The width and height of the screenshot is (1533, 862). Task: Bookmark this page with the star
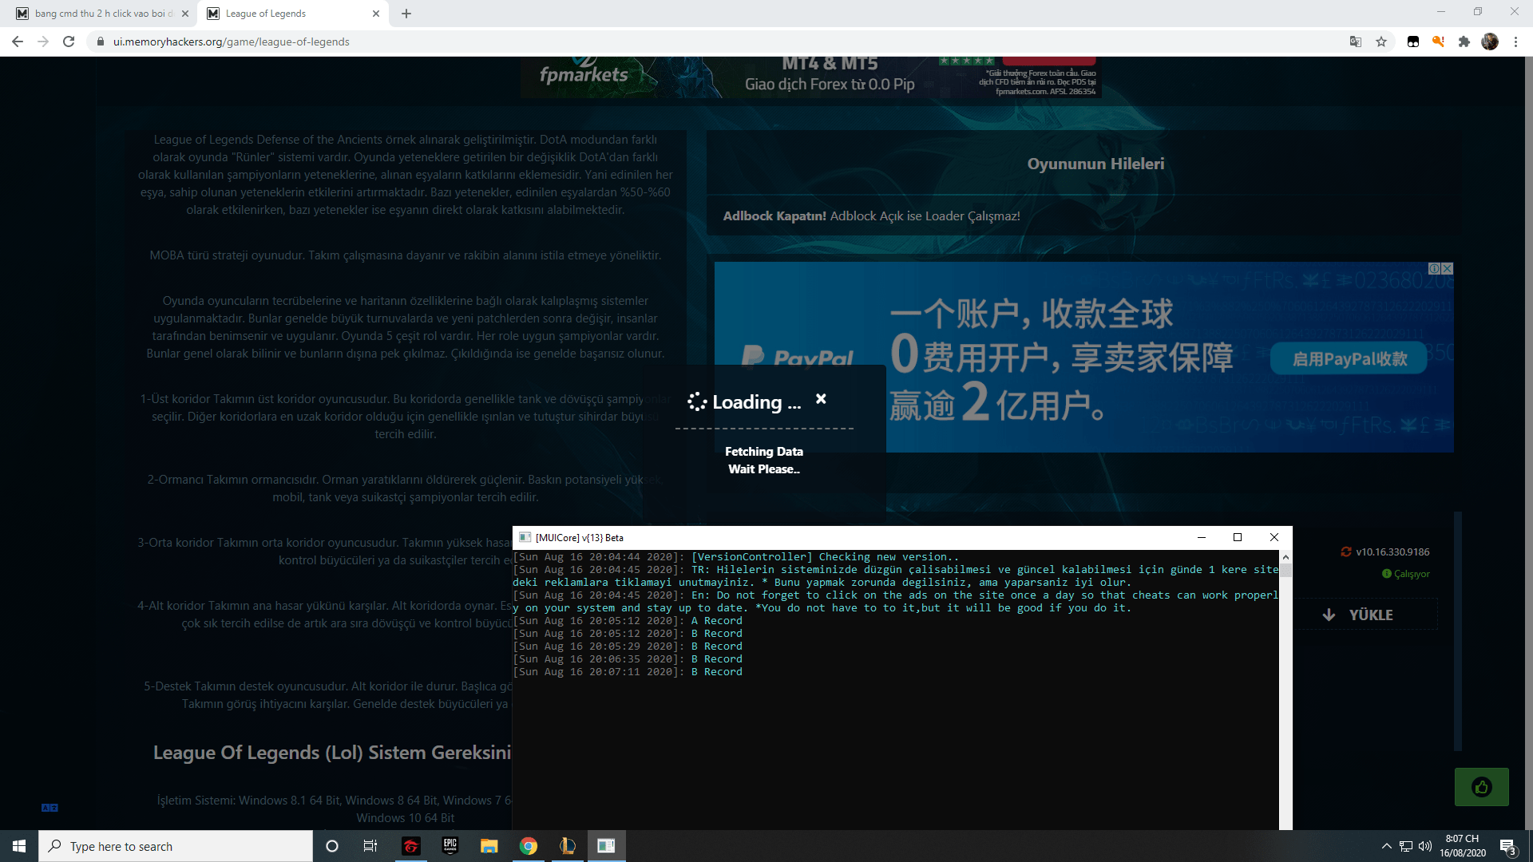(1381, 42)
